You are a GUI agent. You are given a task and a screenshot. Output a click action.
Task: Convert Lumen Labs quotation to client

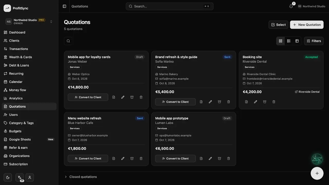coord(175,159)
